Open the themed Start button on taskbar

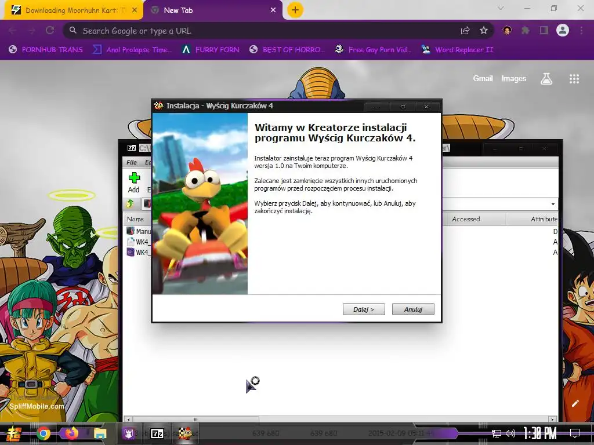tap(13, 433)
